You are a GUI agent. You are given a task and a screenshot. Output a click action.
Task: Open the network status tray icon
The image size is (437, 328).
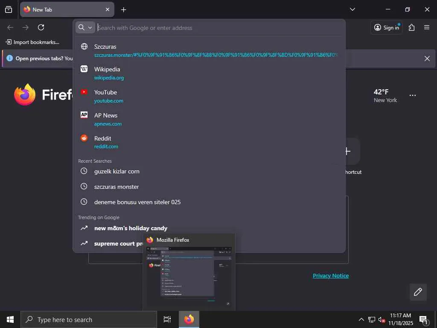(x=372, y=319)
